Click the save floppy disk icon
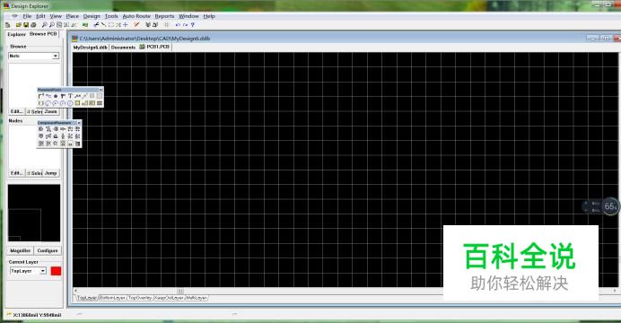Viewport: 621px width, 323px height. pos(26,25)
